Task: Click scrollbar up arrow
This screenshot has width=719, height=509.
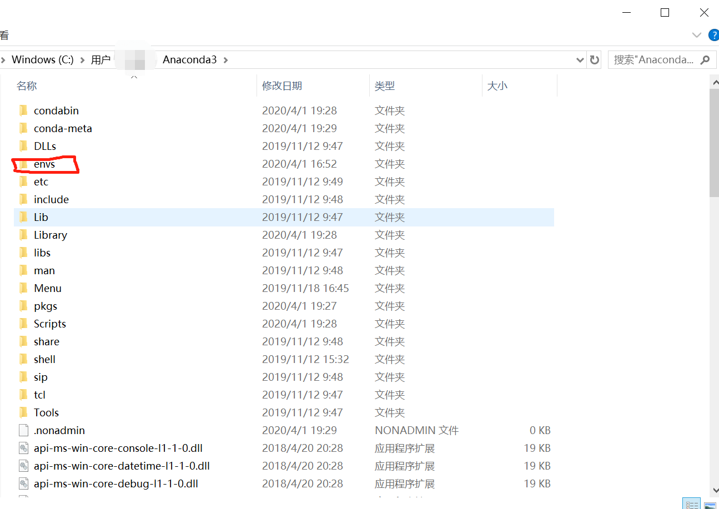Action: (x=715, y=82)
